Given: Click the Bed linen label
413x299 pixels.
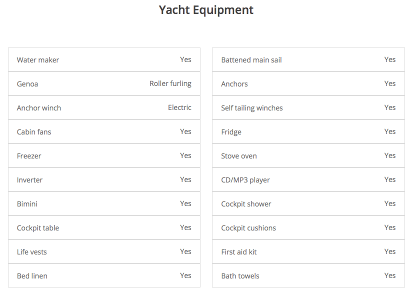Looking at the screenshot, I should [x=32, y=276].
